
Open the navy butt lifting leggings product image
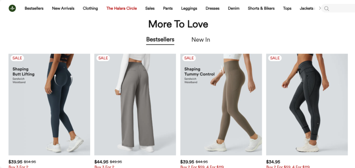coord(49,104)
